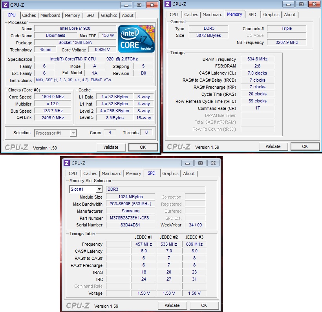Click the '2406.0 MHz' QPI Link value
The height and width of the screenshot is (312, 322).
click(x=53, y=118)
